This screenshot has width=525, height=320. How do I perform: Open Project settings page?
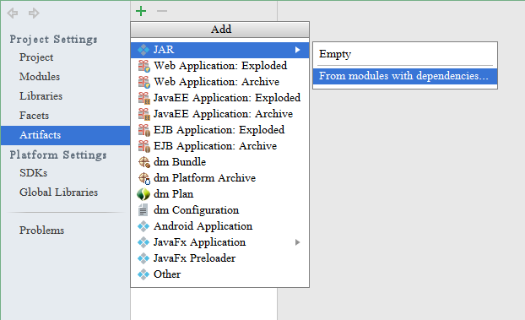coord(36,57)
